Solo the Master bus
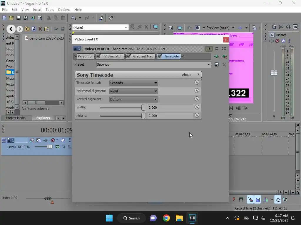This screenshot has width=301, height=225. click(x=289, y=41)
